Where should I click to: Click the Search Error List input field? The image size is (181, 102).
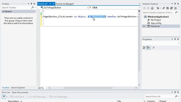160,96
